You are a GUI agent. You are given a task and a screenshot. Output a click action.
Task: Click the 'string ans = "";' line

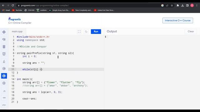point(34,63)
